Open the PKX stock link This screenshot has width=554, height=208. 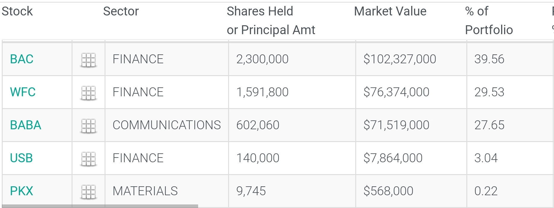(21, 191)
